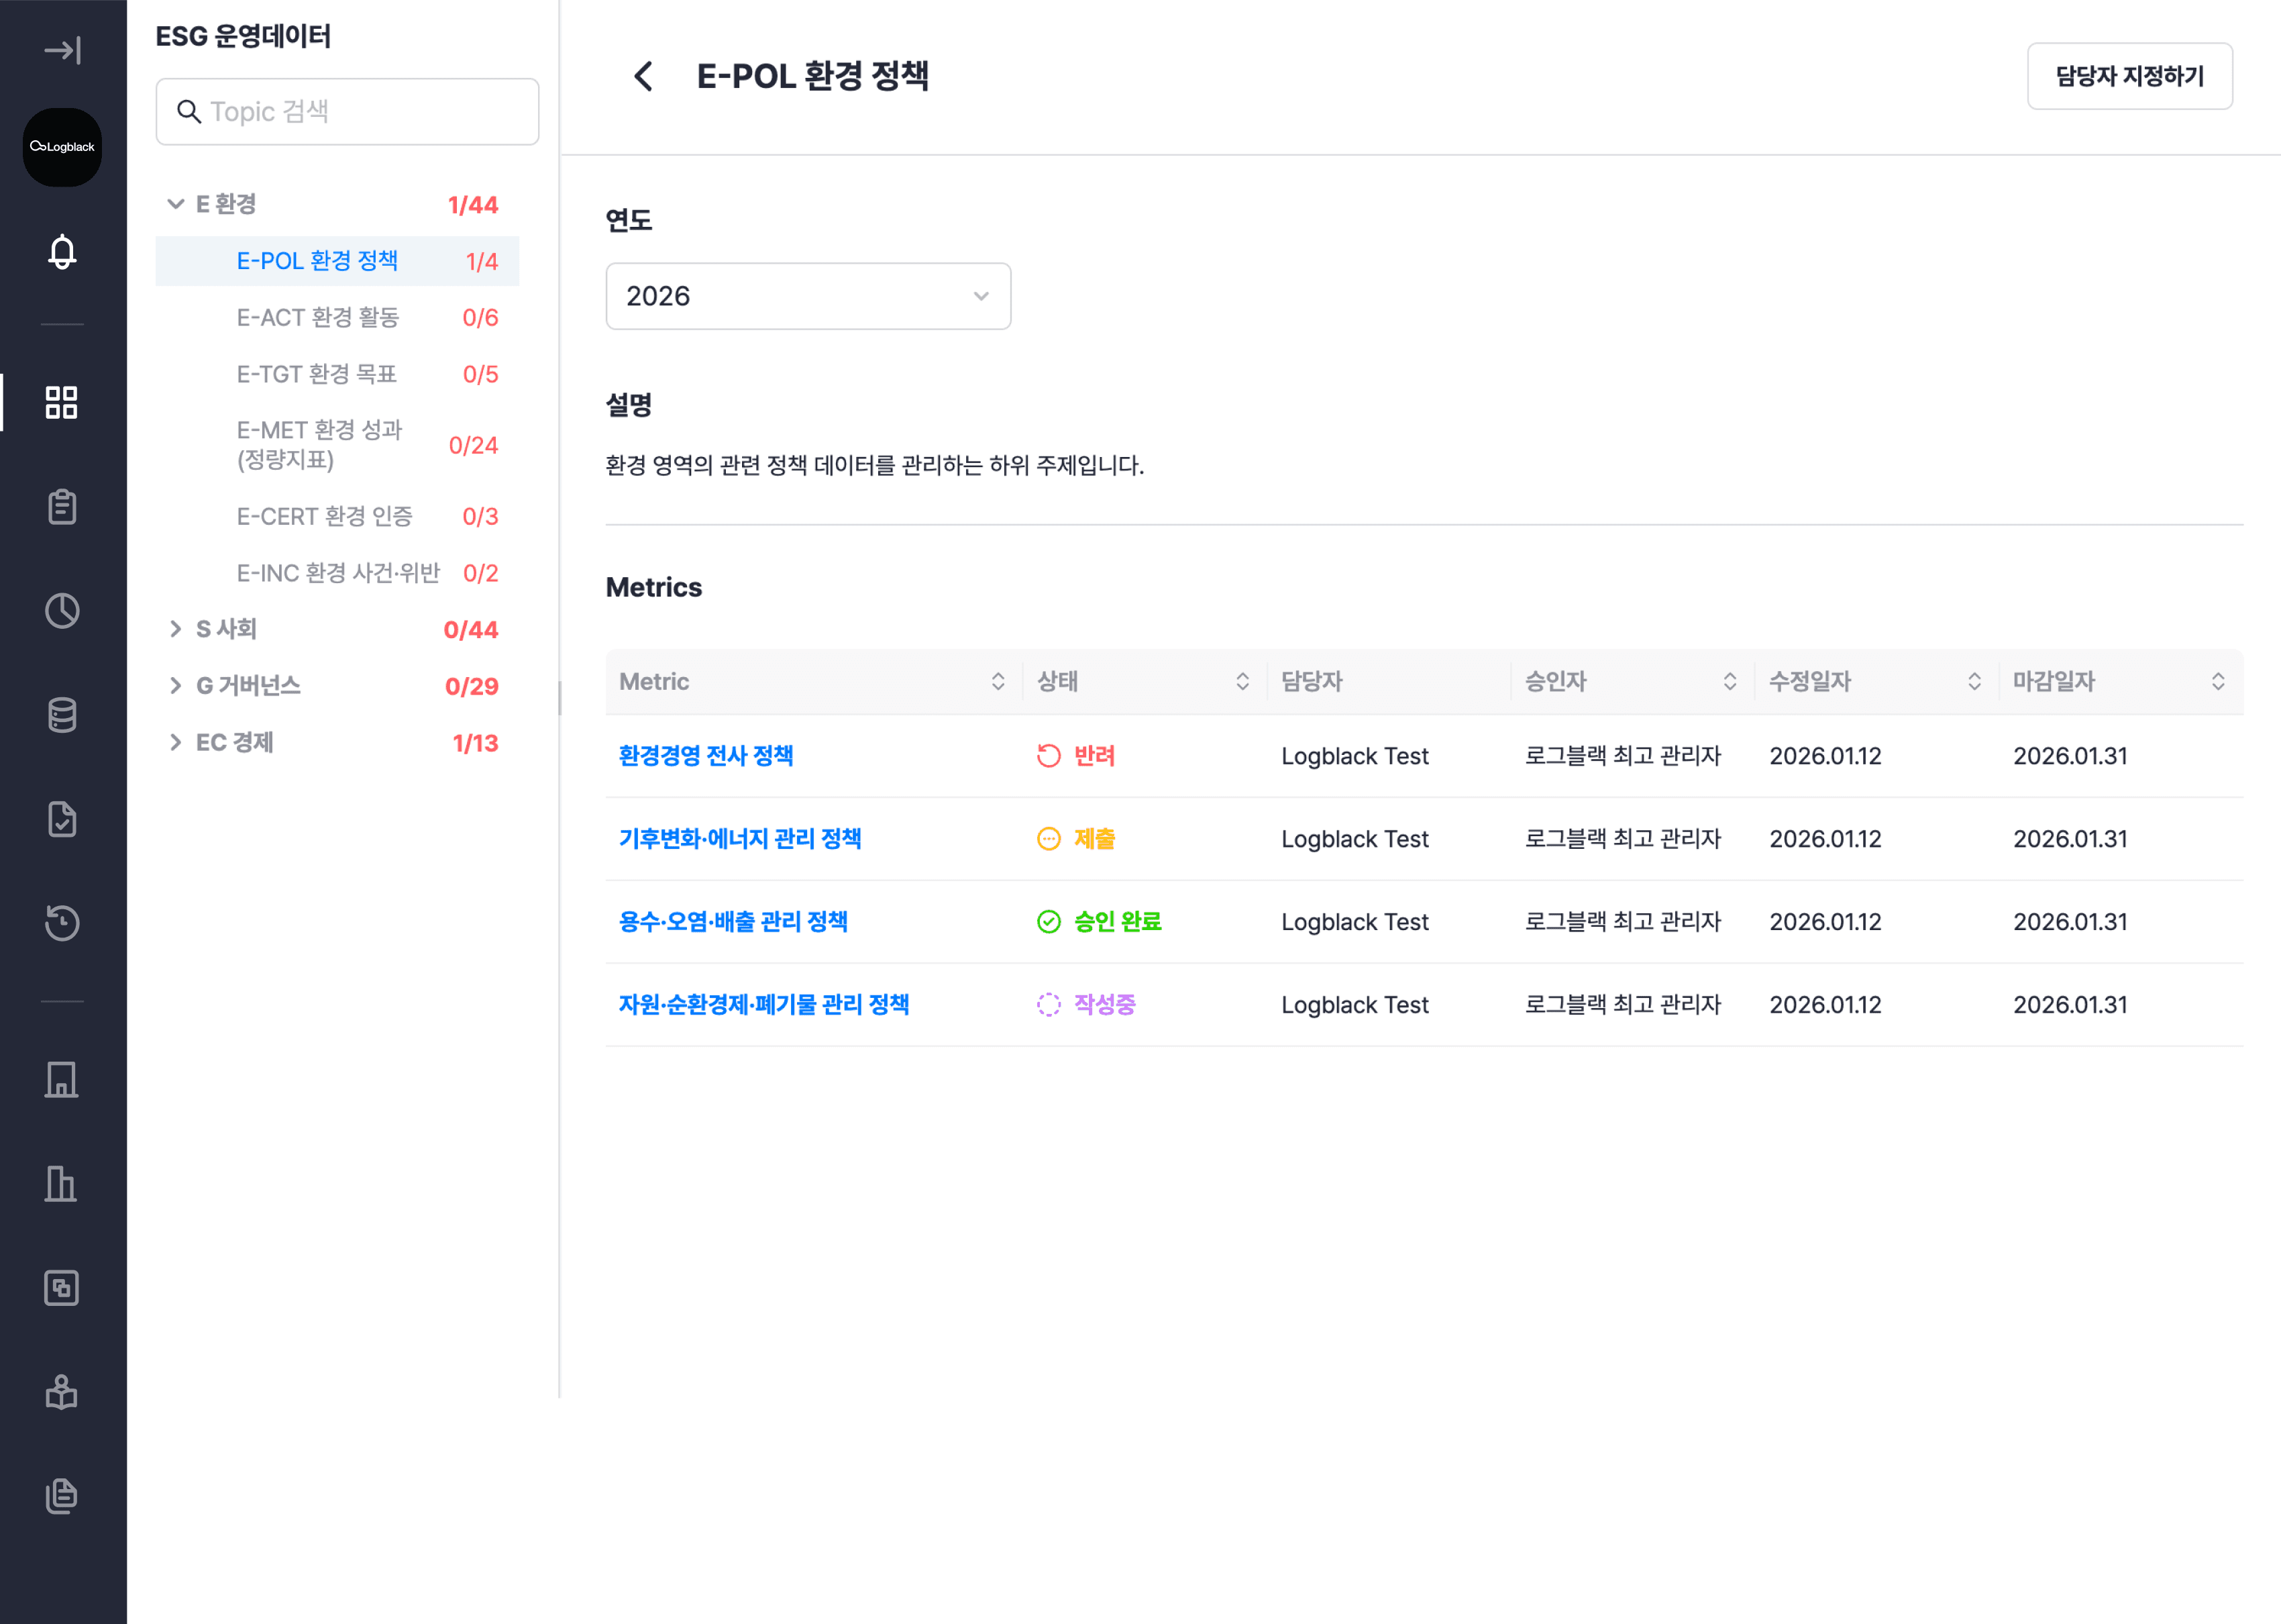Click the notification bell icon
Viewport: 2281px width, 1624px height.
62,252
